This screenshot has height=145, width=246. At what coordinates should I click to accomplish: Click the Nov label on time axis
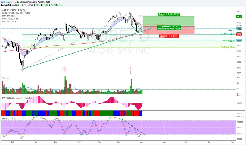pyautogui.click(x=36, y=142)
